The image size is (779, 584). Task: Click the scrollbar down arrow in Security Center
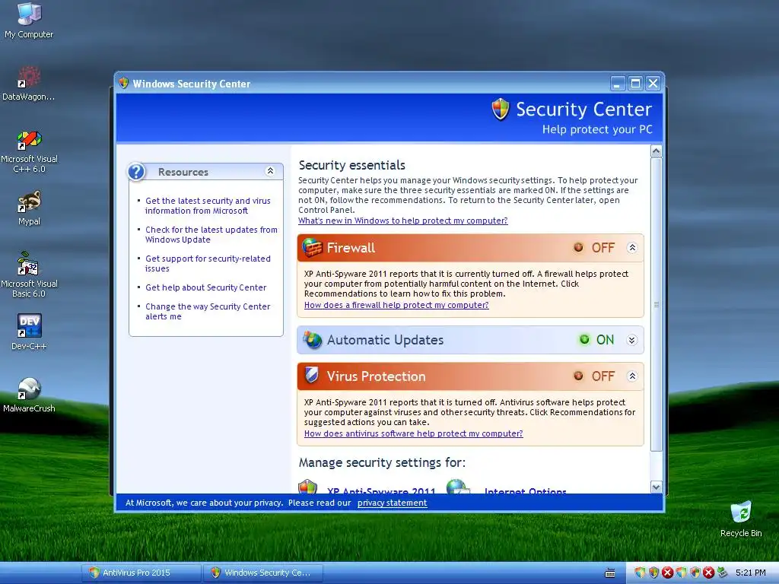click(x=656, y=487)
